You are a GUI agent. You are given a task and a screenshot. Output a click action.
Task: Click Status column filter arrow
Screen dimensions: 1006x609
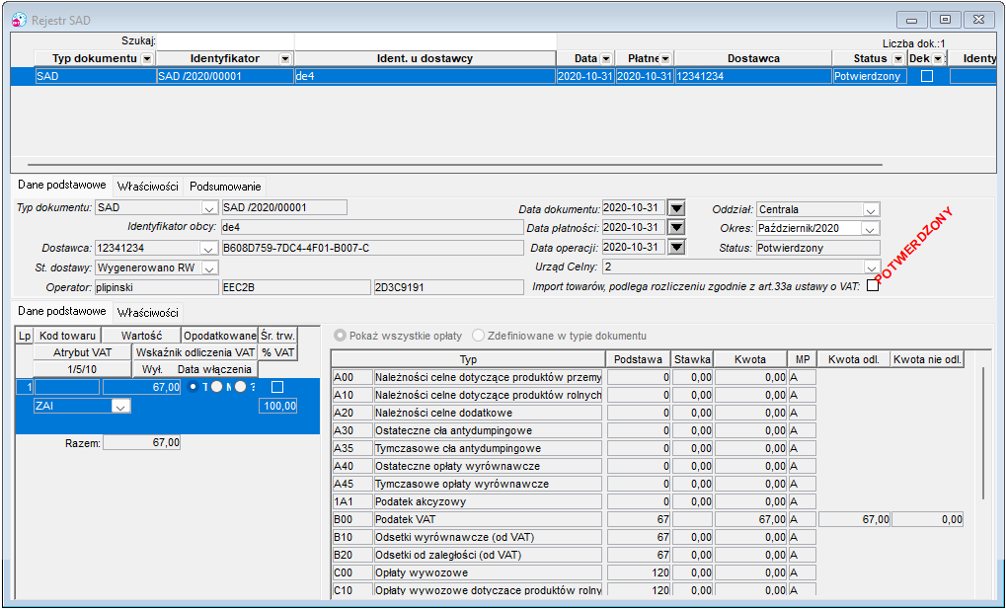coord(898,59)
